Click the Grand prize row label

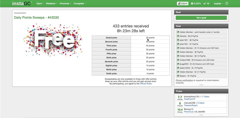(111, 38)
